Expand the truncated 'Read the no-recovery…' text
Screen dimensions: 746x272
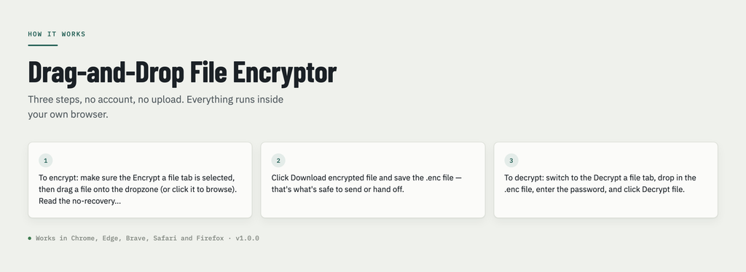(x=80, y=201)
